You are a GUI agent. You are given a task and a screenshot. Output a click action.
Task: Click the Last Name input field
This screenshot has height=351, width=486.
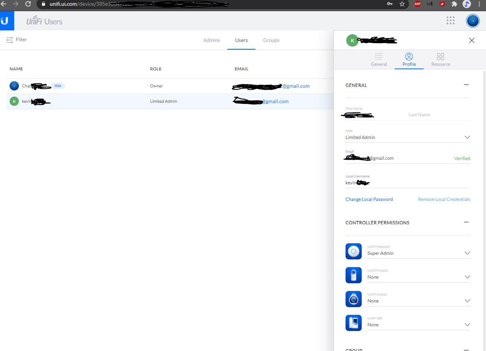(x=439, y=115)
